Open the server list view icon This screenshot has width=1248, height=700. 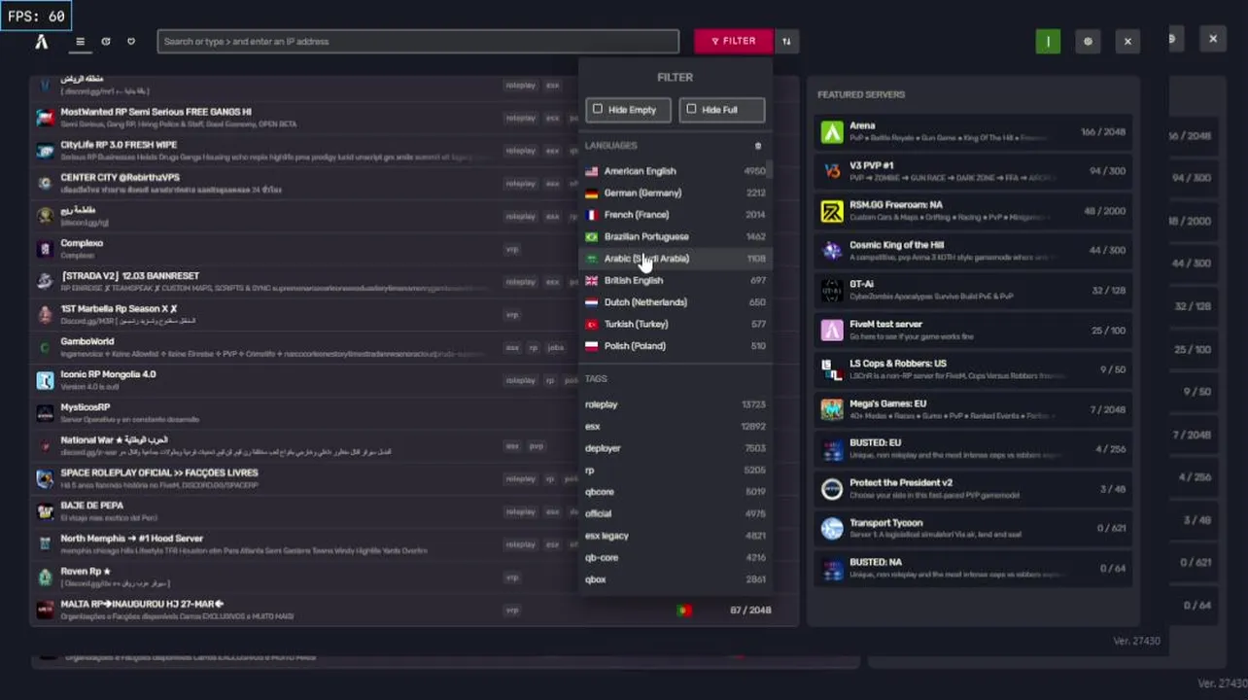81,42
